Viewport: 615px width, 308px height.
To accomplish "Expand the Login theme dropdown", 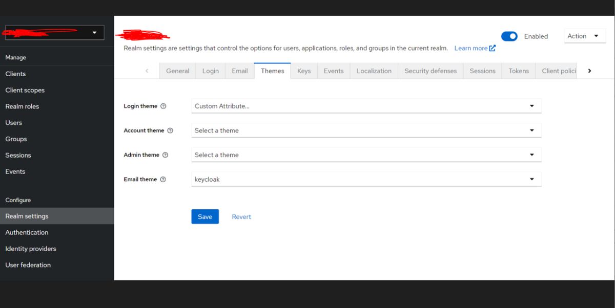I will (366, 106).
